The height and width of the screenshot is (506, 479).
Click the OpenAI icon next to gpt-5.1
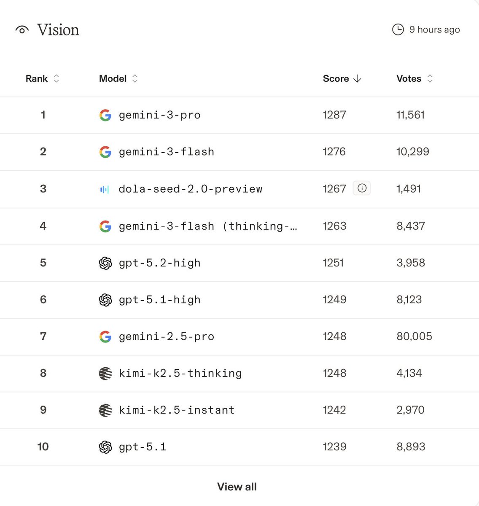(x=105, y=447)
